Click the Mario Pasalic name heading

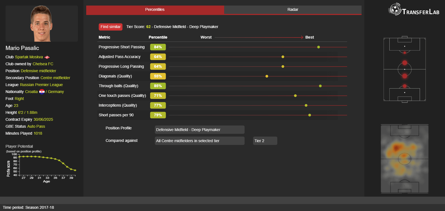[x=22, y=48]
